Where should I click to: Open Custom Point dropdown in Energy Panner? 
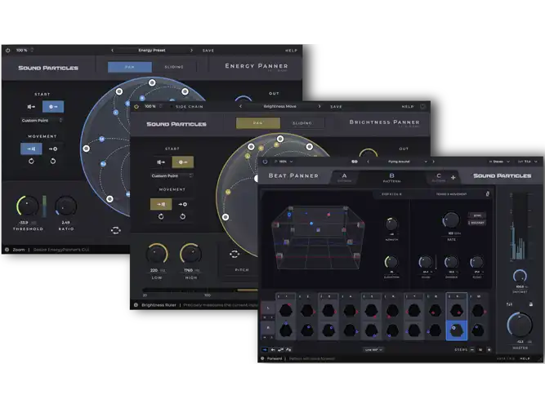pyautogui.click(x=42, y=121)
